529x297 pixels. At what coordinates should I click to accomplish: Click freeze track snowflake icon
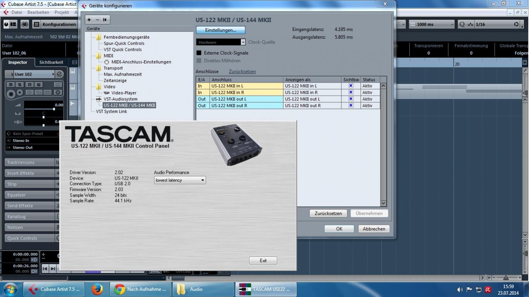pos(58,93)
